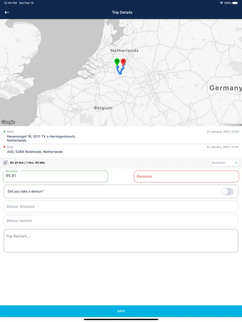This screenshot has height=322, width=242.
Task: Open the Business trip type dropdown
Action: [x=224, y=163]
